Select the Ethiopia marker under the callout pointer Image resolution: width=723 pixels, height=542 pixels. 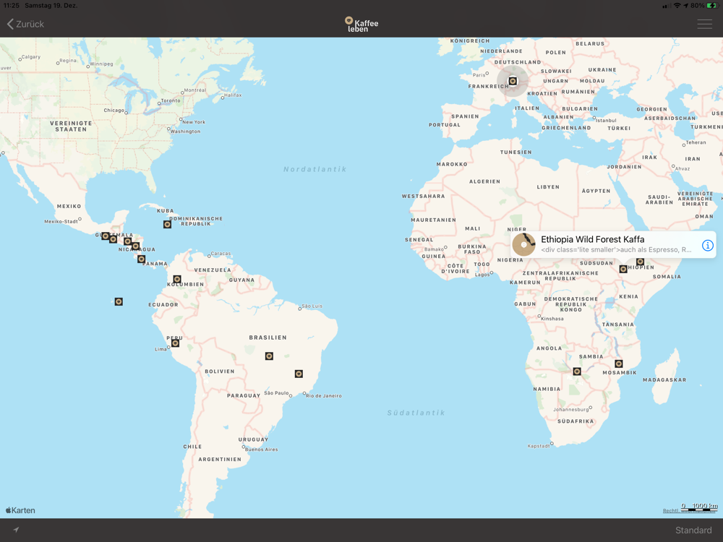tap(623, 269)
